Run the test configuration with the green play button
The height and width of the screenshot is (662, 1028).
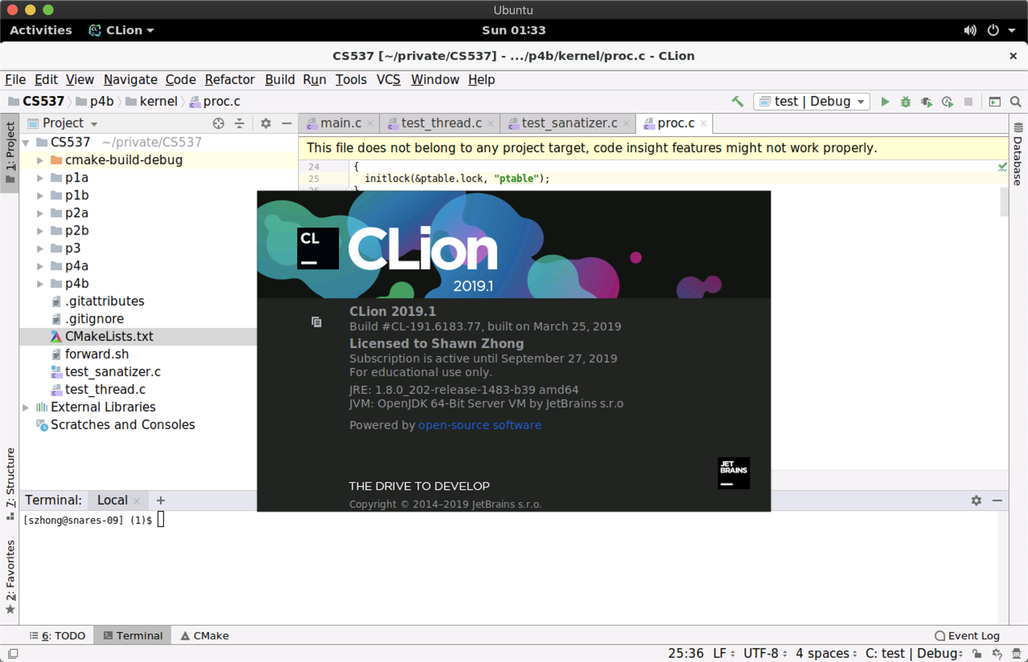pyautogui.click(x=885, y=102)
